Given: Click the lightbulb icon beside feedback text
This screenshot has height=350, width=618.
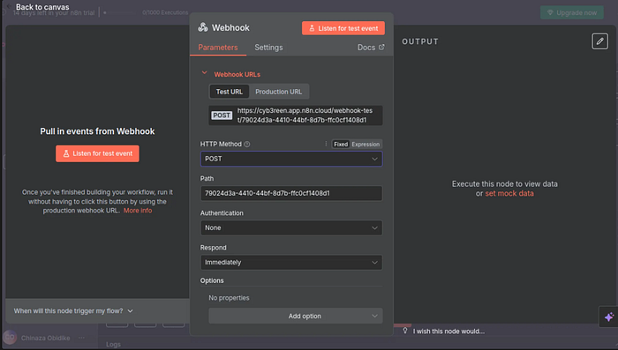Looking at the screenshot, I should (x=404, y=331).
